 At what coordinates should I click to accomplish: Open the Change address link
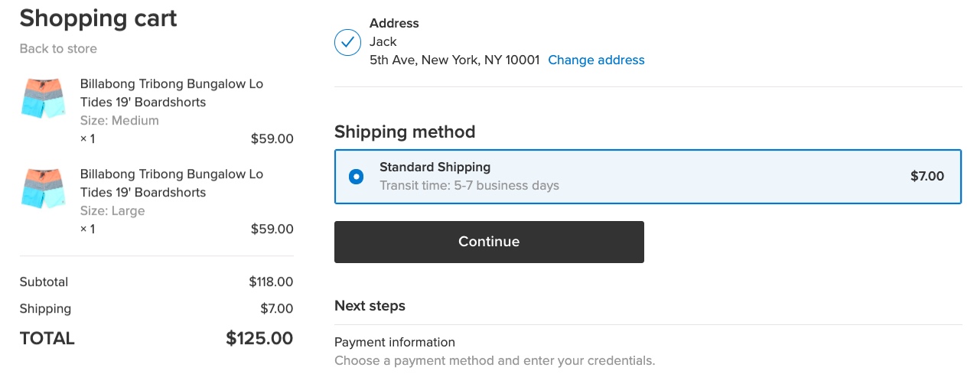pyautogui.click(x=596, y=60)
